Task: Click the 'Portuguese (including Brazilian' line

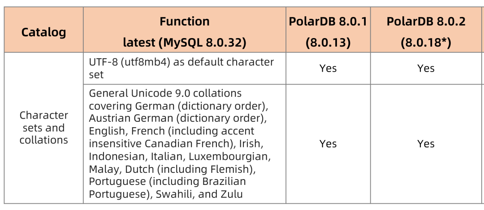Action: [x=167, y=181]
